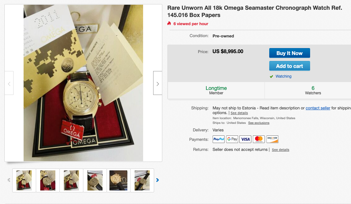351x204 pixels.
Task: Select the fourth thumbnail with black strap
Action: (x=95, y=180)
